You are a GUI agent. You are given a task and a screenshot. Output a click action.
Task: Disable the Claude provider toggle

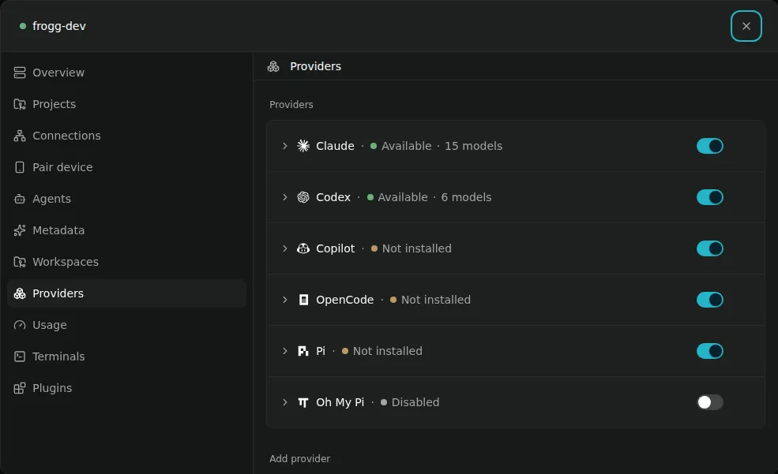tap(709, 146)
